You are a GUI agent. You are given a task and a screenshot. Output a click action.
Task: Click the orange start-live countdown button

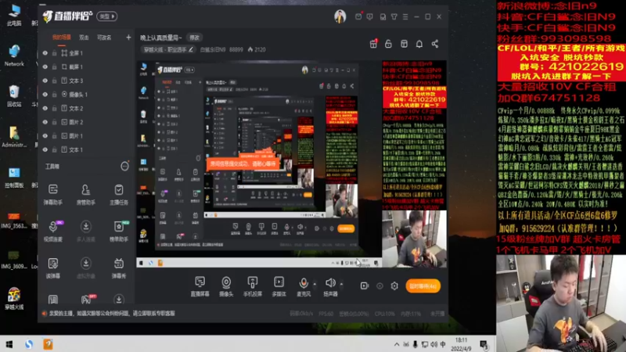423,286
